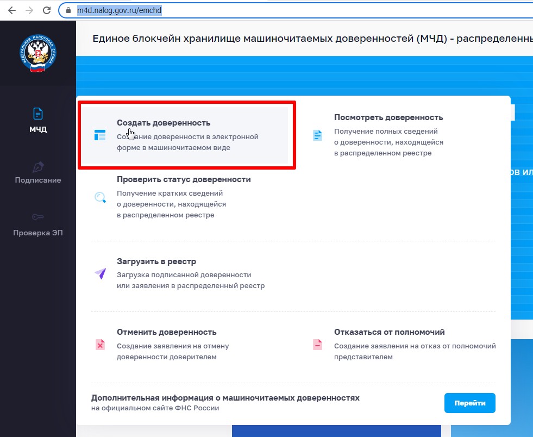This screenshot has height=437, width=533.
Task: Select Проверить статус доверенности option
Action: pos(184,179)
